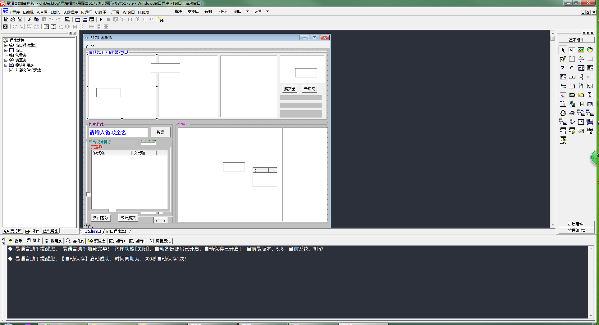Select the color picker component icon
This screenshot has height=325, width=599.
coord(563,104)
